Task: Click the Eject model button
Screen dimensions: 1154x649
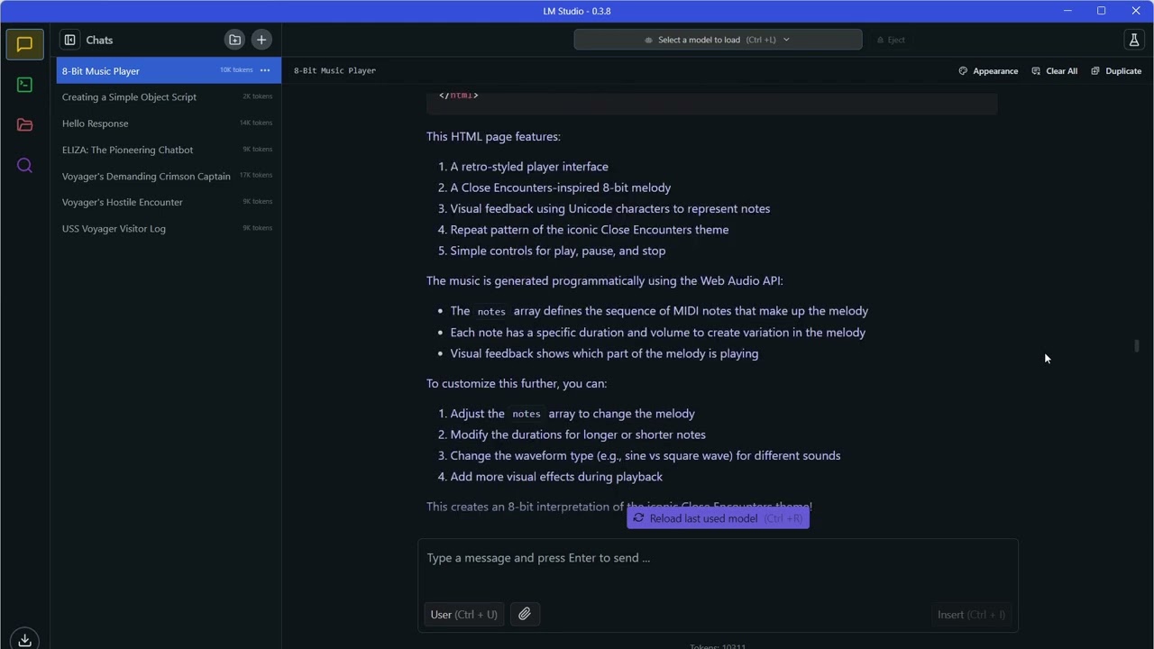Action: tap(891, 40)
